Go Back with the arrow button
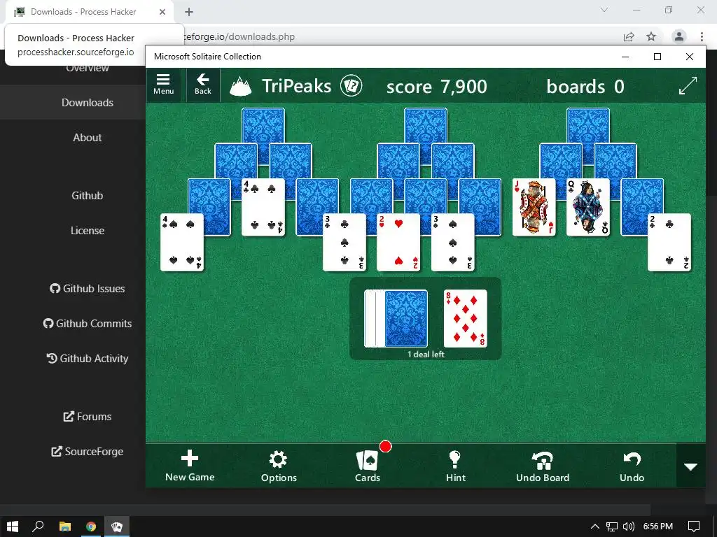The width and height of the screenshot is (717, 537). [x=202, y=85]
